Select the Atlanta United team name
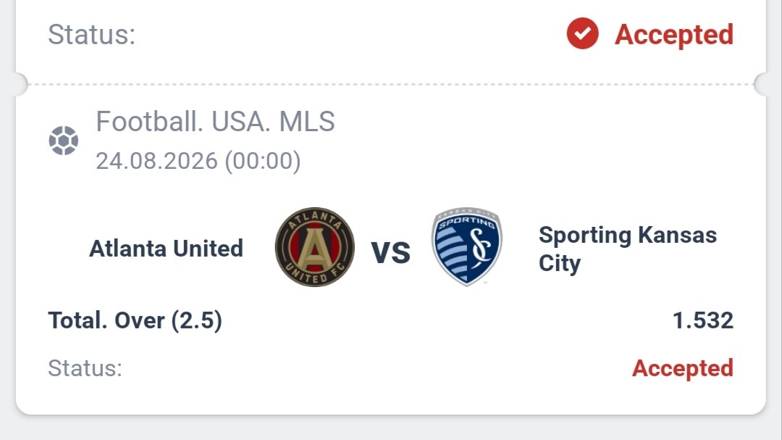The height and width of the screenshot is (440, 782). [166, 248]
